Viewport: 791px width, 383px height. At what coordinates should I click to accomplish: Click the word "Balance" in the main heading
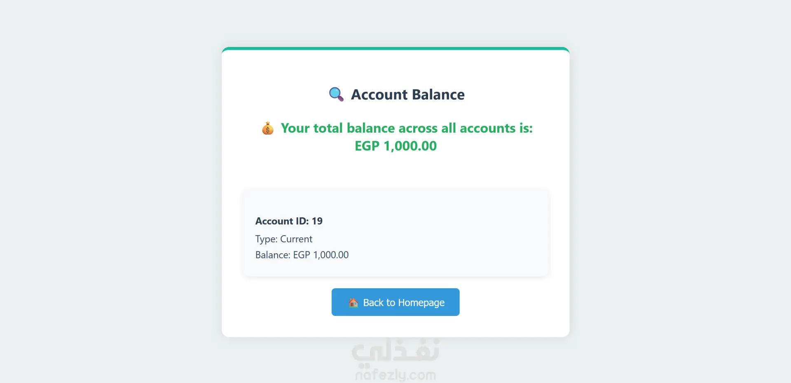pyautogui.click(x=438, y=95)
